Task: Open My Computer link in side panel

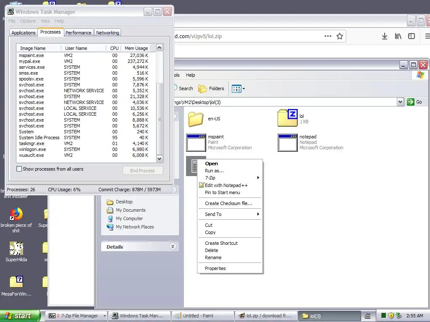Action: 129,218
